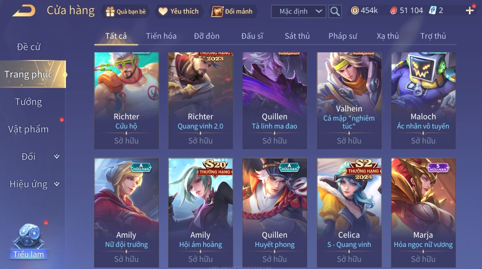Tap the plus icon to add currency

point(470,11)
